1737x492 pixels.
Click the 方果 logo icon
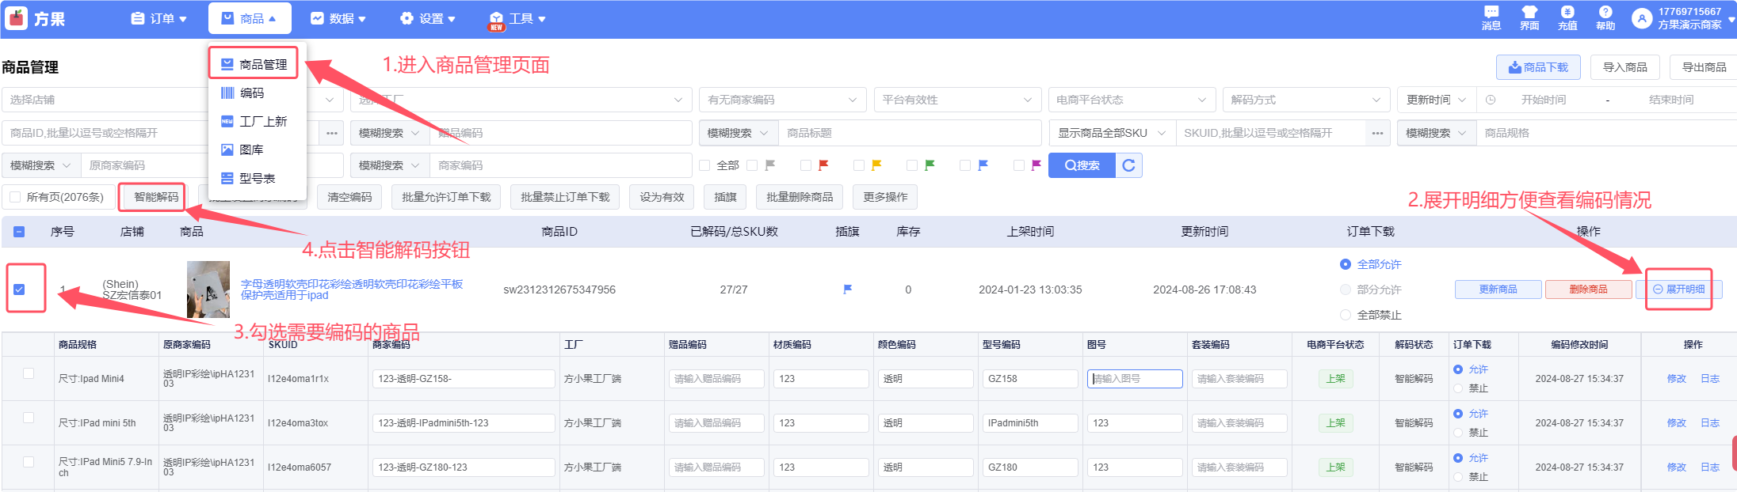pos(17,18)
